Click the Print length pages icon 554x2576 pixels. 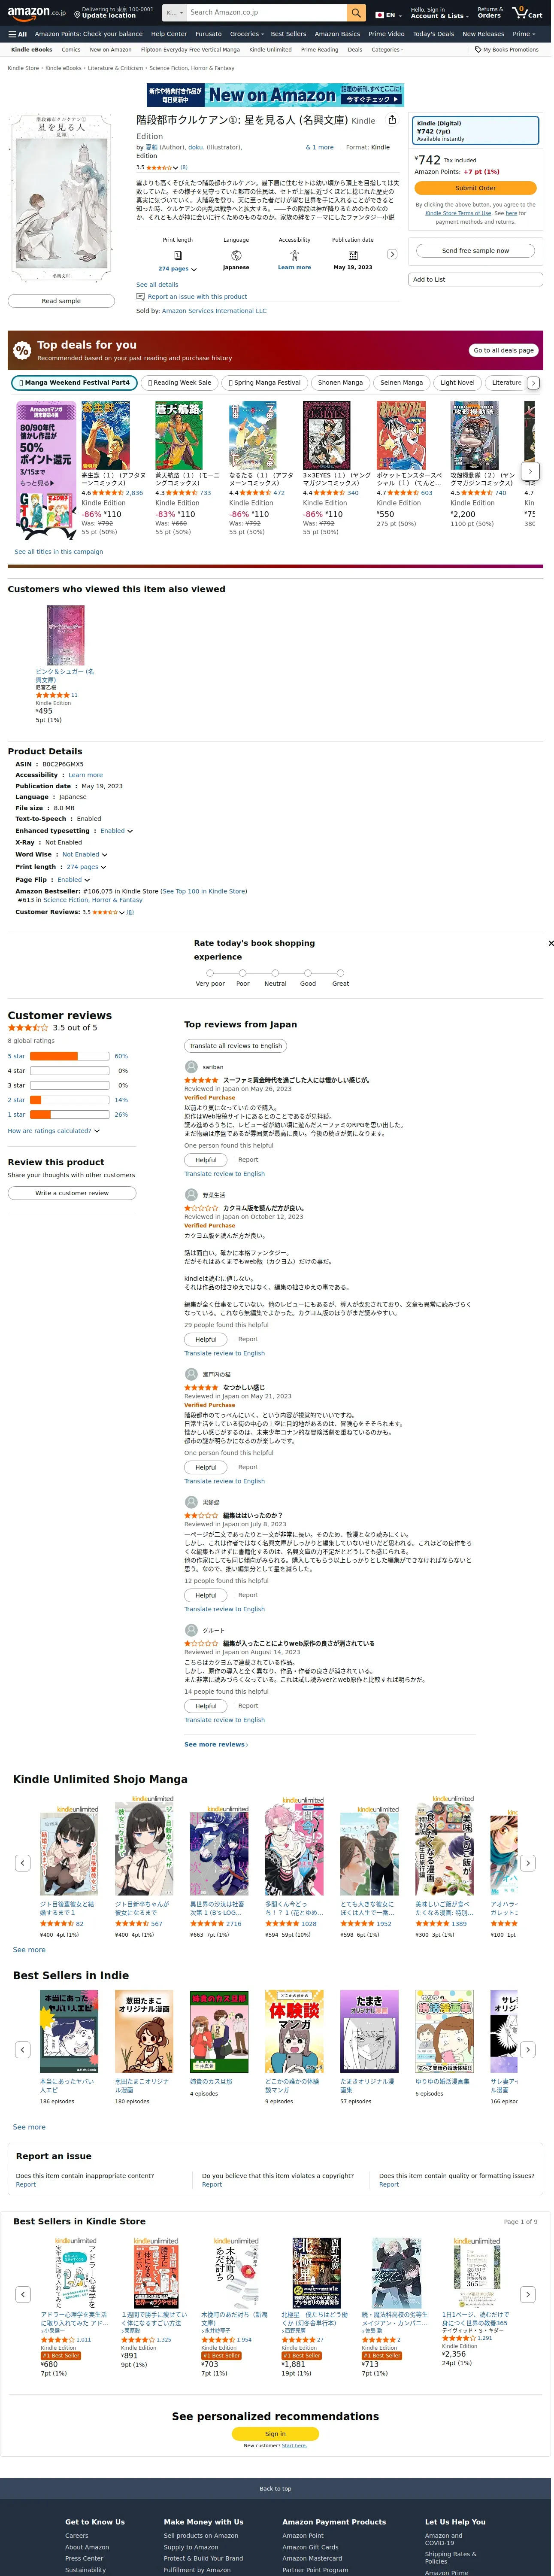click(x=178, y=255)
